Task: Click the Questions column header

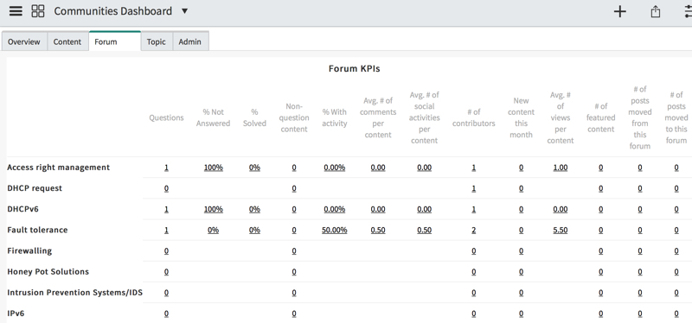Action: pyautogui.click(x=166, y=117)
